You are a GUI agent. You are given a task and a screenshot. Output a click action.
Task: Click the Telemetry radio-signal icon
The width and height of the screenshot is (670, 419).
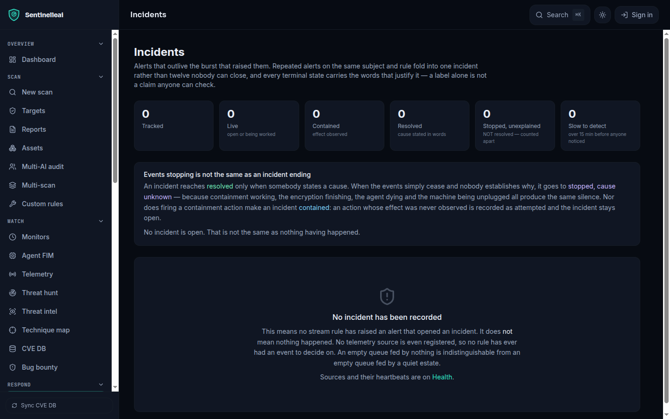pos(13,274)
